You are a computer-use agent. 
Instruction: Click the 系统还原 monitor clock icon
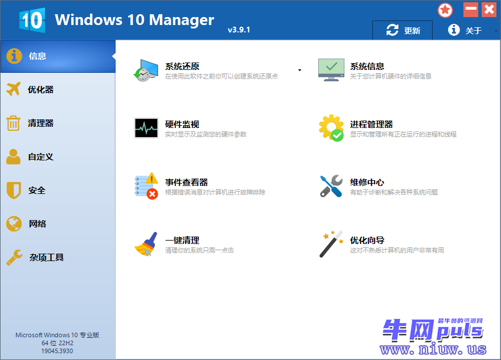pos(146,71)
